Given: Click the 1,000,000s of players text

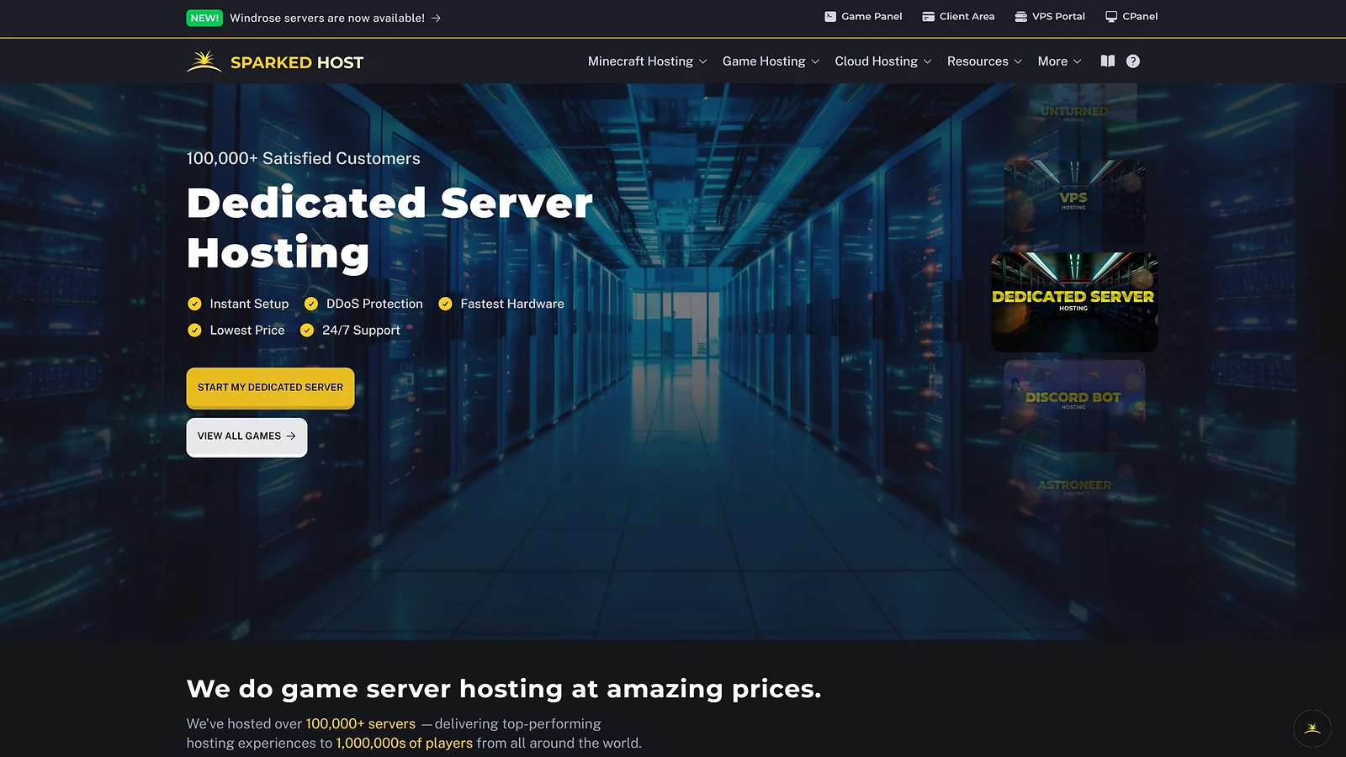Looking at the screenshot, I should (404, 743).
